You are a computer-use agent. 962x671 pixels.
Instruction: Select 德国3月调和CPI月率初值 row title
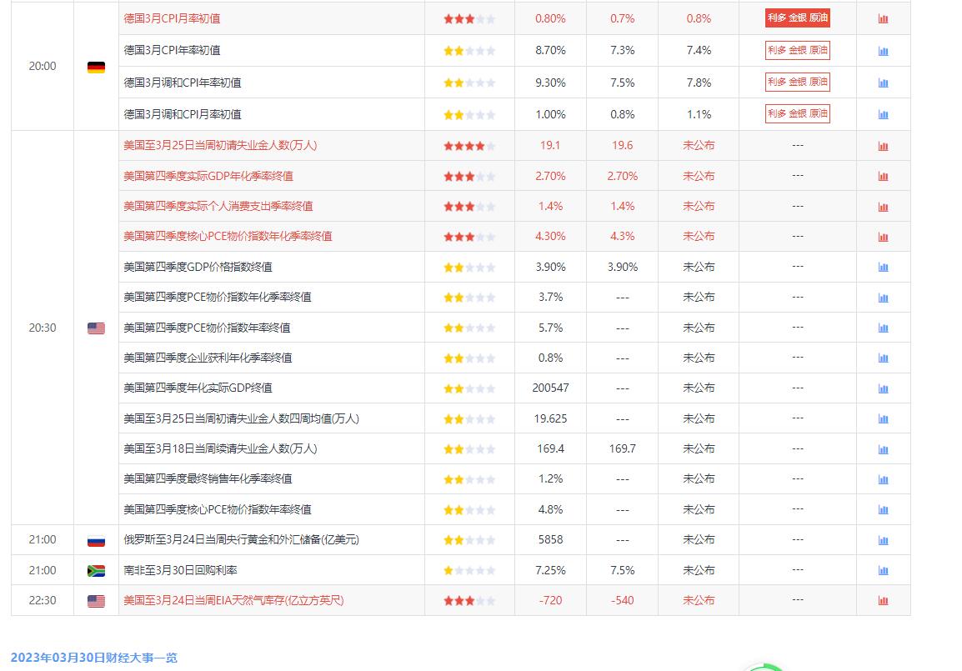(183, 114)
